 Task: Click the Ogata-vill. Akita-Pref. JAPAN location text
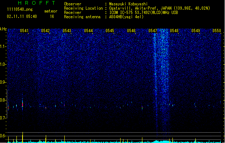click(160, 8)
